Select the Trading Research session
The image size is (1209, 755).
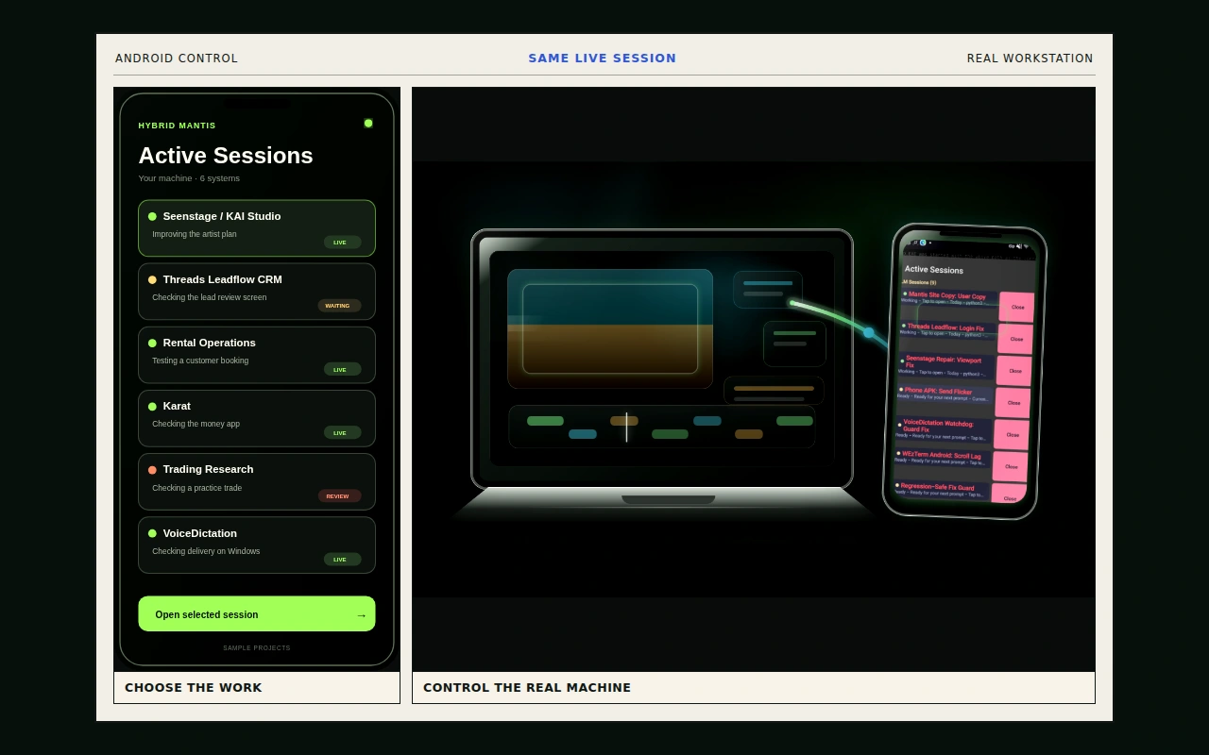coord(257,481)
